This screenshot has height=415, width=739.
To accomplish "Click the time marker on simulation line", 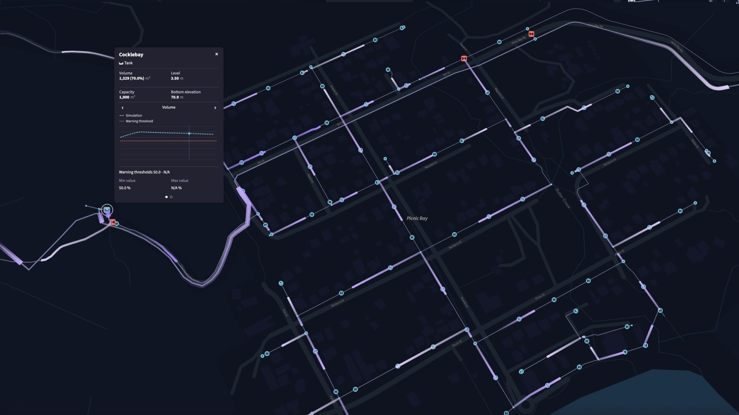I will pyautogui.click(x=189, y=134).
